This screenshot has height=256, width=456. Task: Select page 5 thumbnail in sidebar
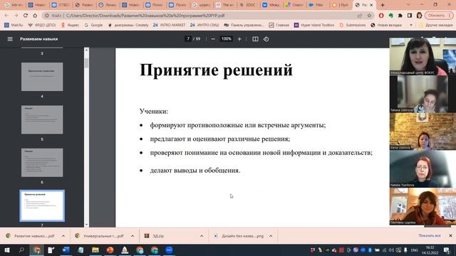(42, 119)
